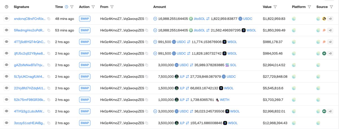339x129 pixels.
Task: Open the 4TTjSd8YQT4rQhC transaction signature link
Action: [x=29, y=42]
